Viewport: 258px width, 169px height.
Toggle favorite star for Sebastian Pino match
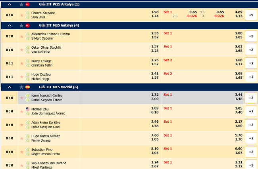(x=21, y=152)
